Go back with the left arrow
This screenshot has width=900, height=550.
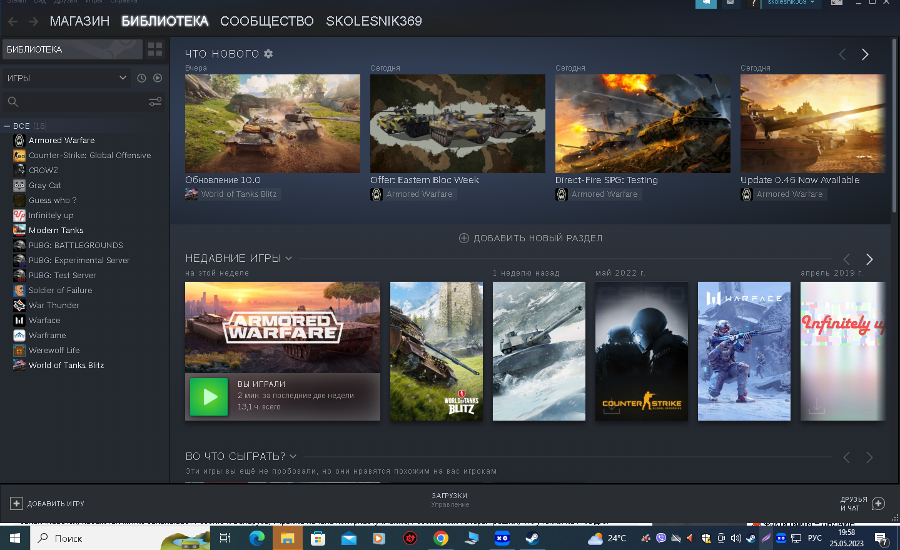pyautogui.click(x=13, y=21)
